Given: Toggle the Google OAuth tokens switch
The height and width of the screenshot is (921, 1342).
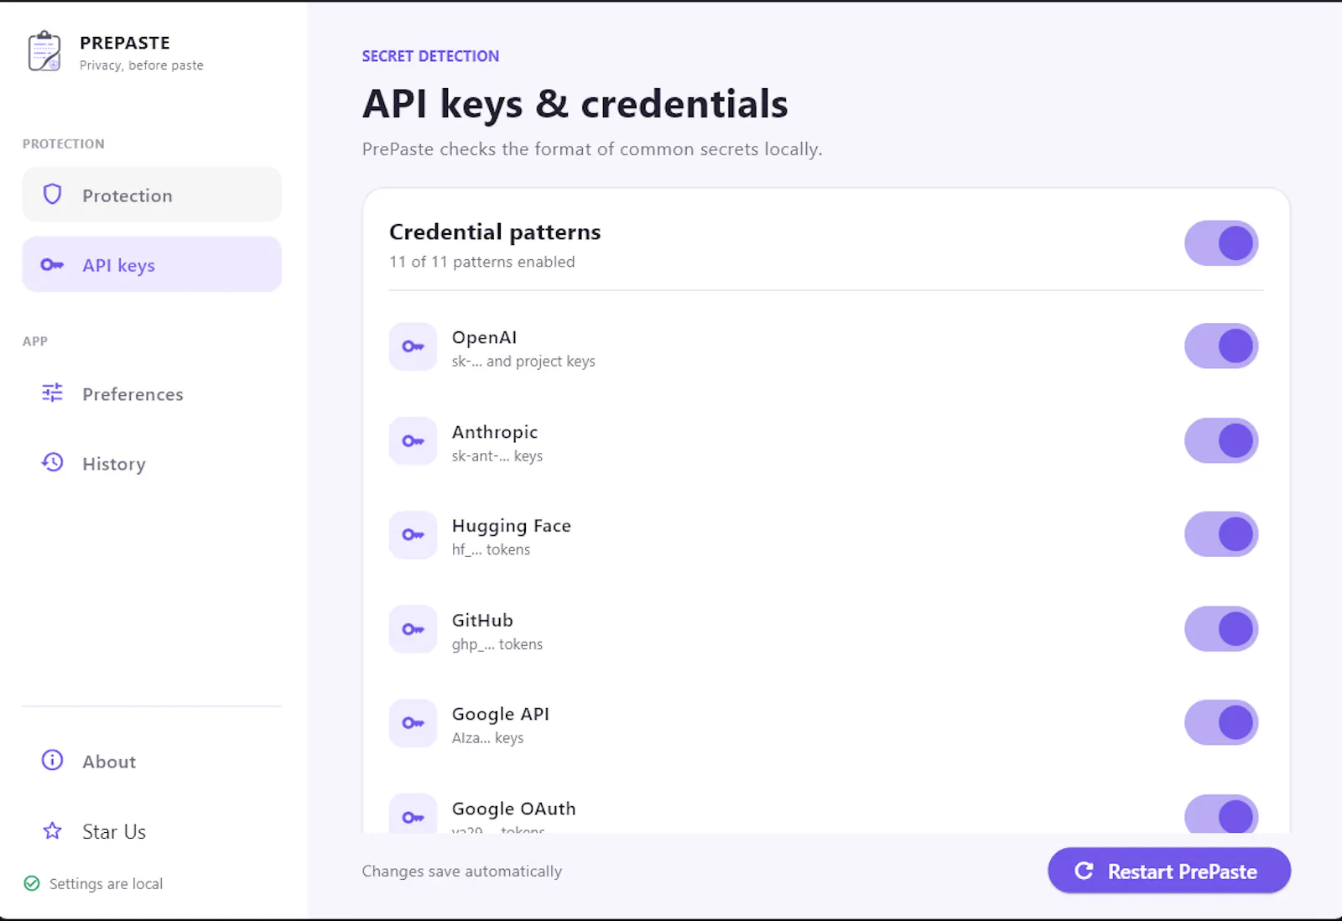Looking at the screenshot, I should pyautogui.click(x=1221, y=814).
